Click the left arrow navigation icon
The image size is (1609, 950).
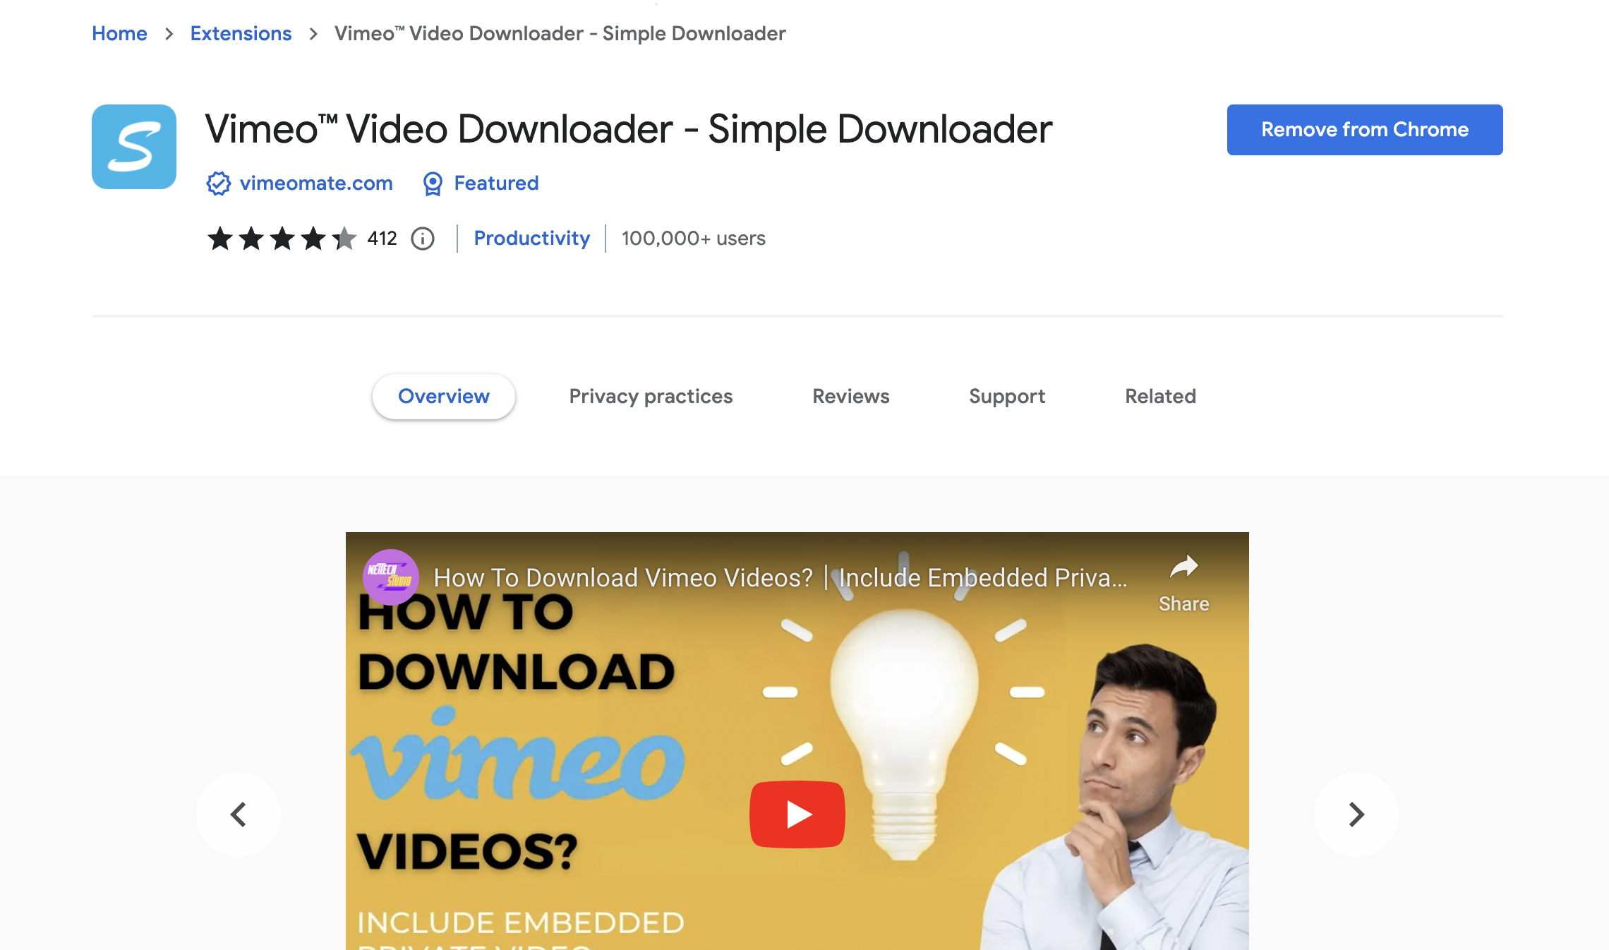[239, 813]
